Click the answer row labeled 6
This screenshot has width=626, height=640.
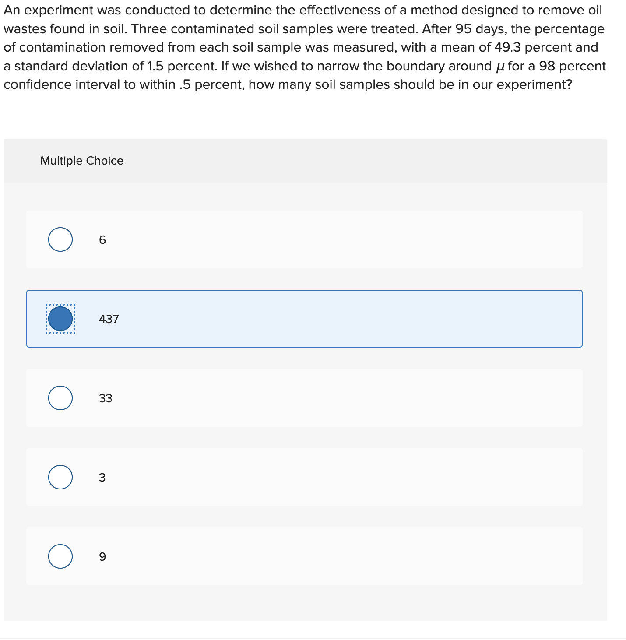tap(306, 239)
